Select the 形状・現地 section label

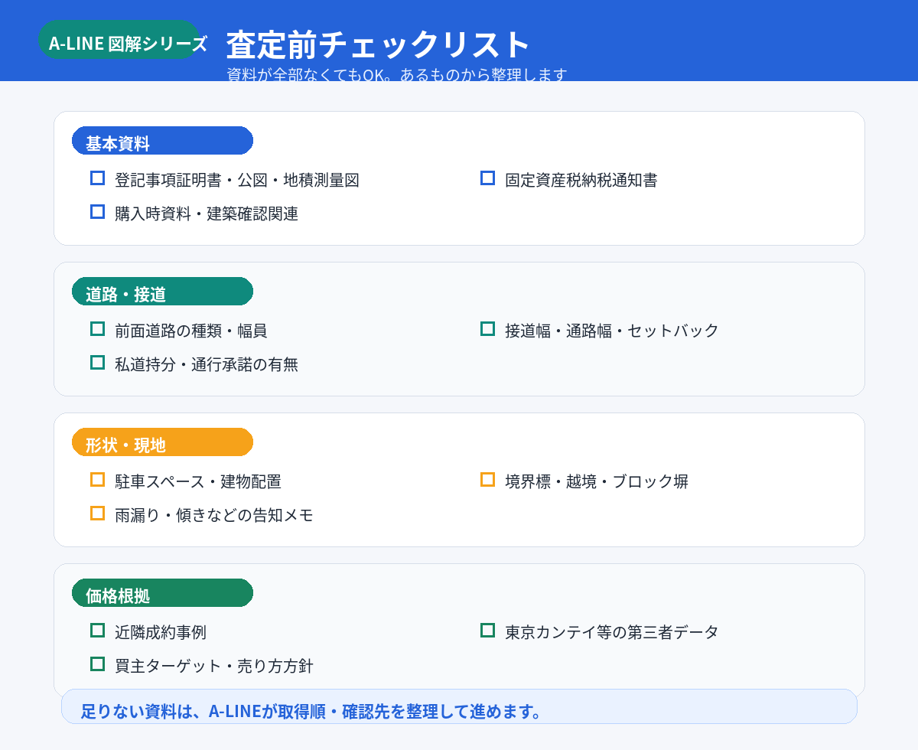click(x=162, y=442)
